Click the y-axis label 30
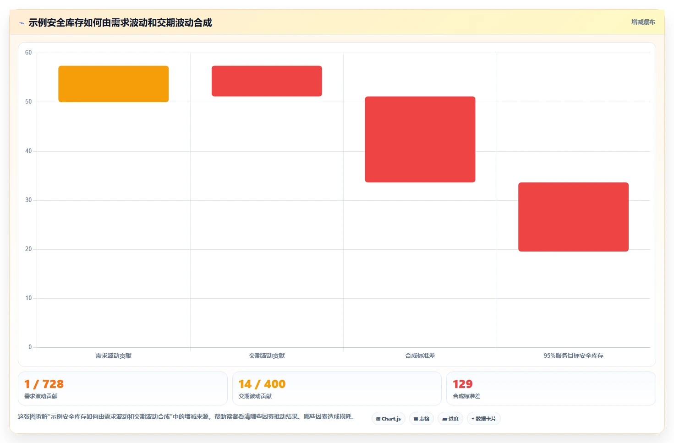This screenshot has width=674, height=443. [x=28, y=200]
